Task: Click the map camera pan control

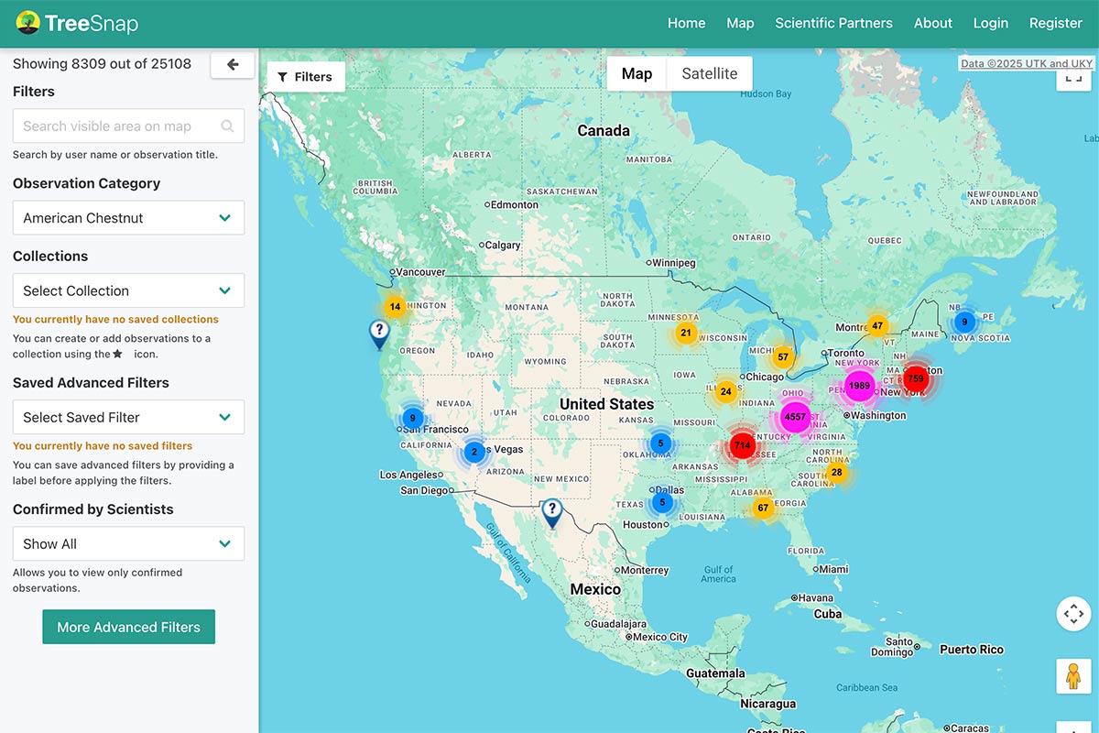Action: (x=1073, y=613)
